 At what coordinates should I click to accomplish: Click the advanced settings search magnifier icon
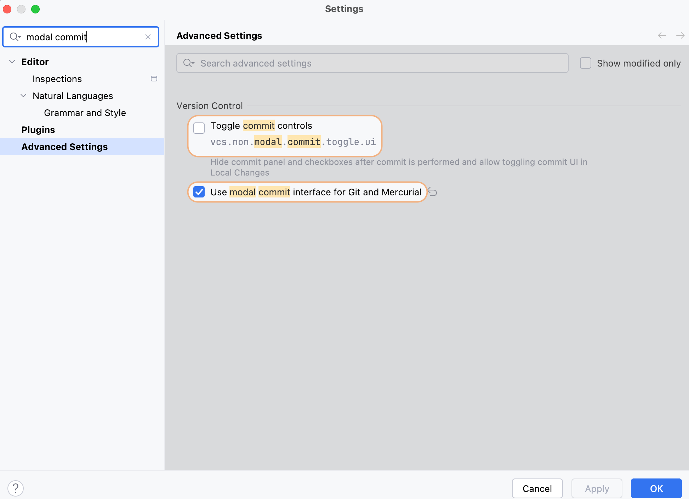(188, 63)
